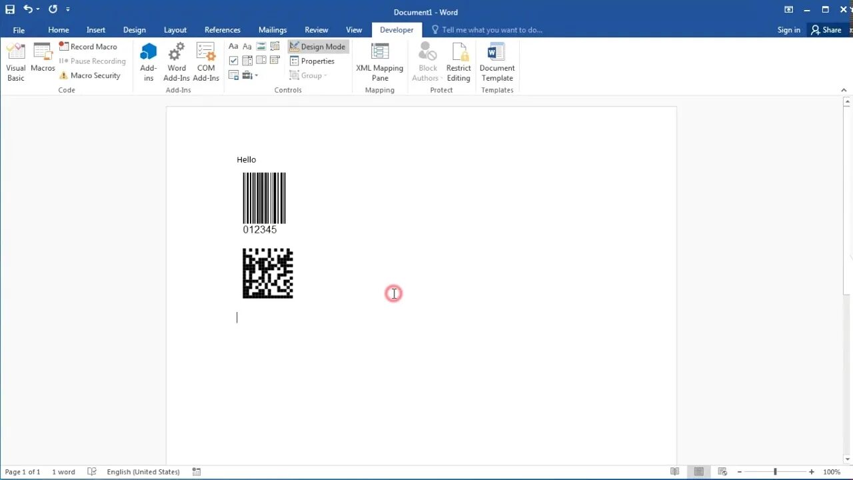Insert a Drop-Down List content control

point(261,61)
